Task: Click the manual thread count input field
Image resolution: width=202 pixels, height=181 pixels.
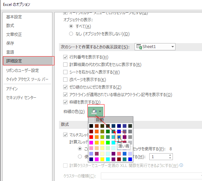Action: click(x=159, y=157)
